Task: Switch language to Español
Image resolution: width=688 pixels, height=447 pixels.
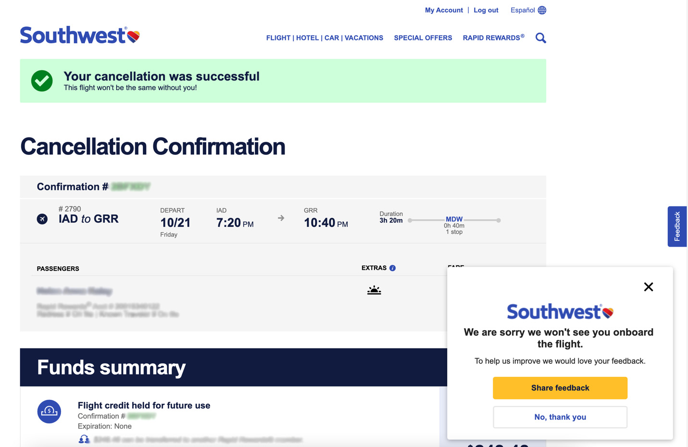Action: point(522,10)
